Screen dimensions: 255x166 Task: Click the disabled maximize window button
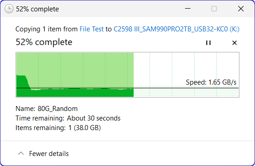(214, 9)
